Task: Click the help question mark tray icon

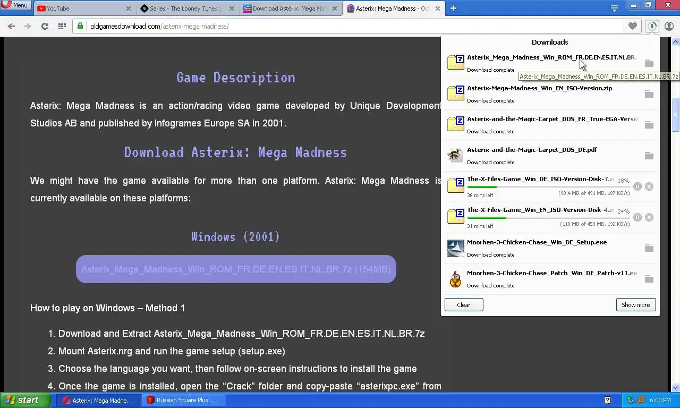Action: pyautogui.click(x=607, y=400)
